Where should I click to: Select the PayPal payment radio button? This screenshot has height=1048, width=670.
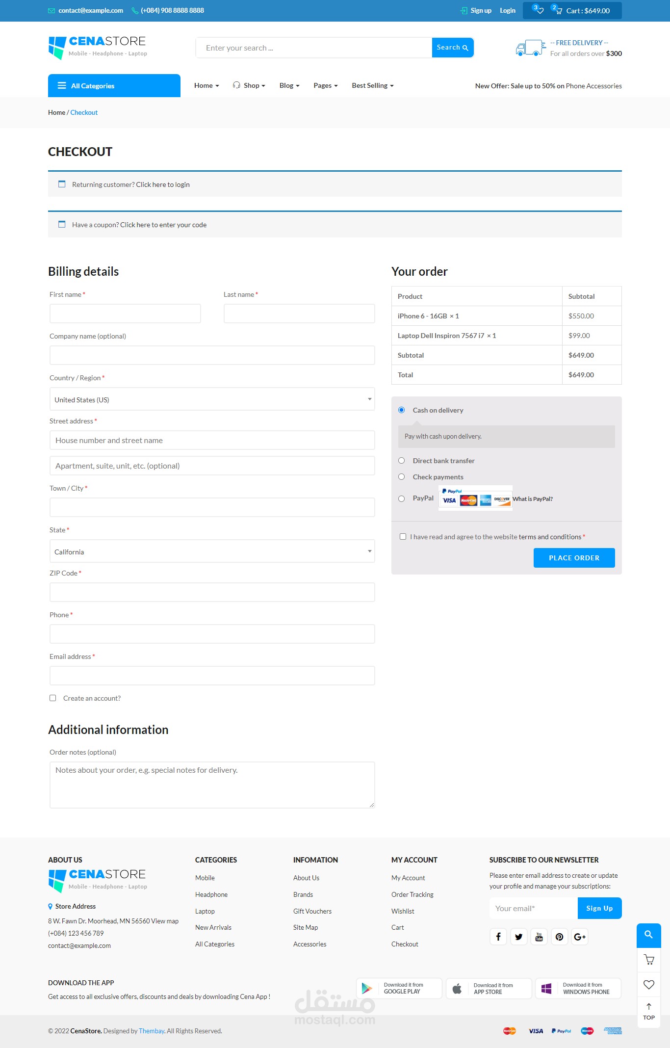point(402,499)
